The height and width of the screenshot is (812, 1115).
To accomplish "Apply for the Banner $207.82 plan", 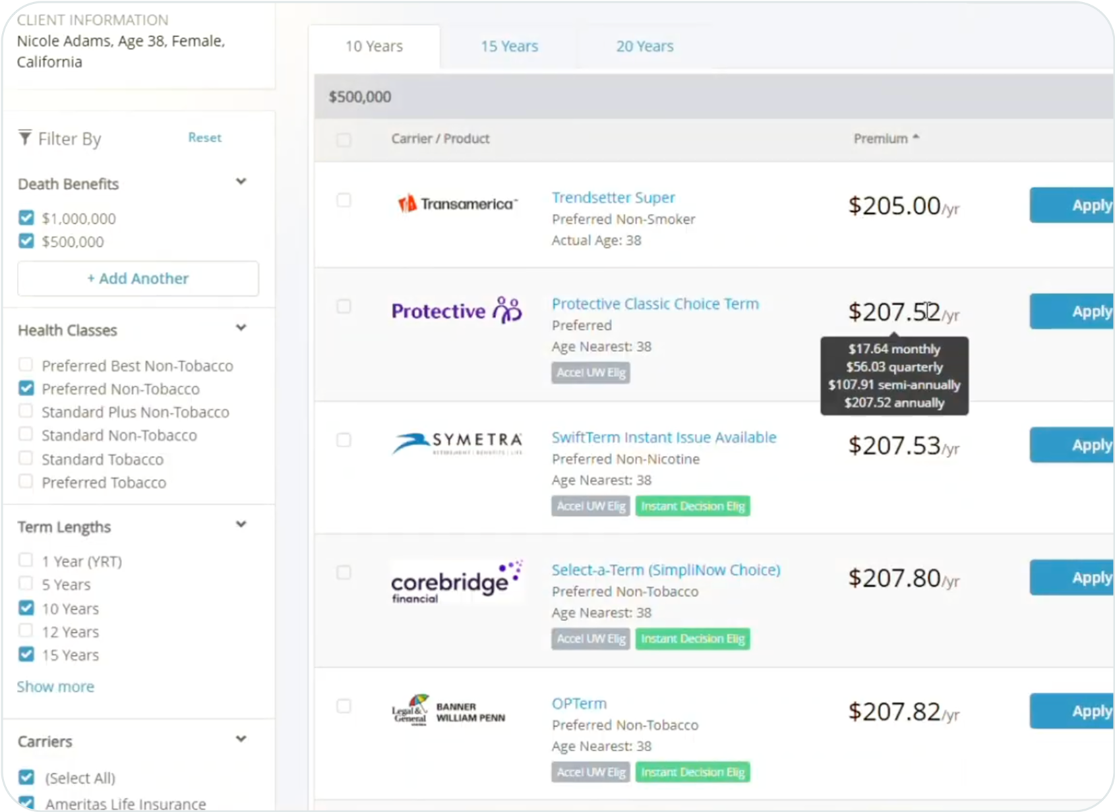I will click(x=1072, y=711).
